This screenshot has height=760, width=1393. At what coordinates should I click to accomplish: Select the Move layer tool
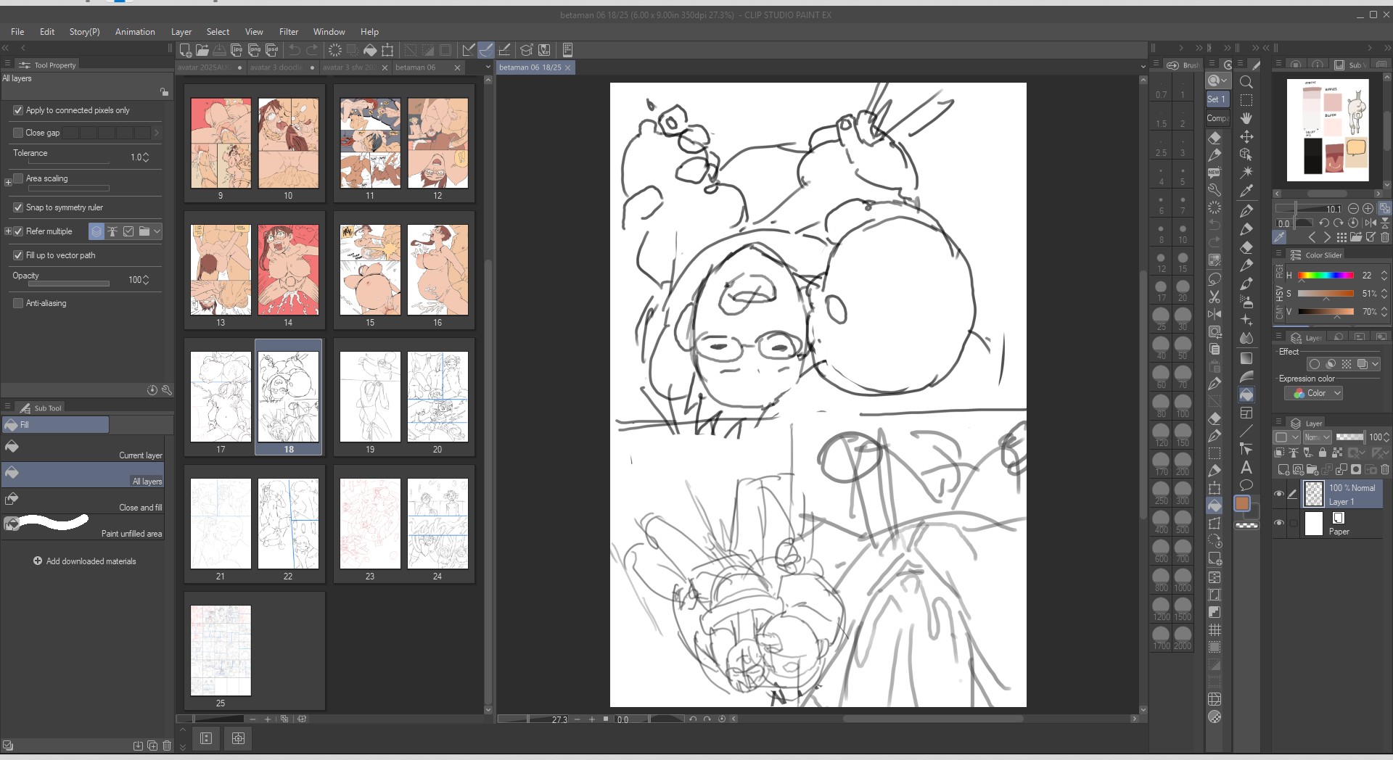pyautogui.click(x=1246, y=136)
